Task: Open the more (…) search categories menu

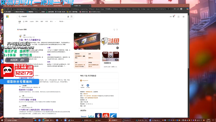Action: [x=55, y=21]
